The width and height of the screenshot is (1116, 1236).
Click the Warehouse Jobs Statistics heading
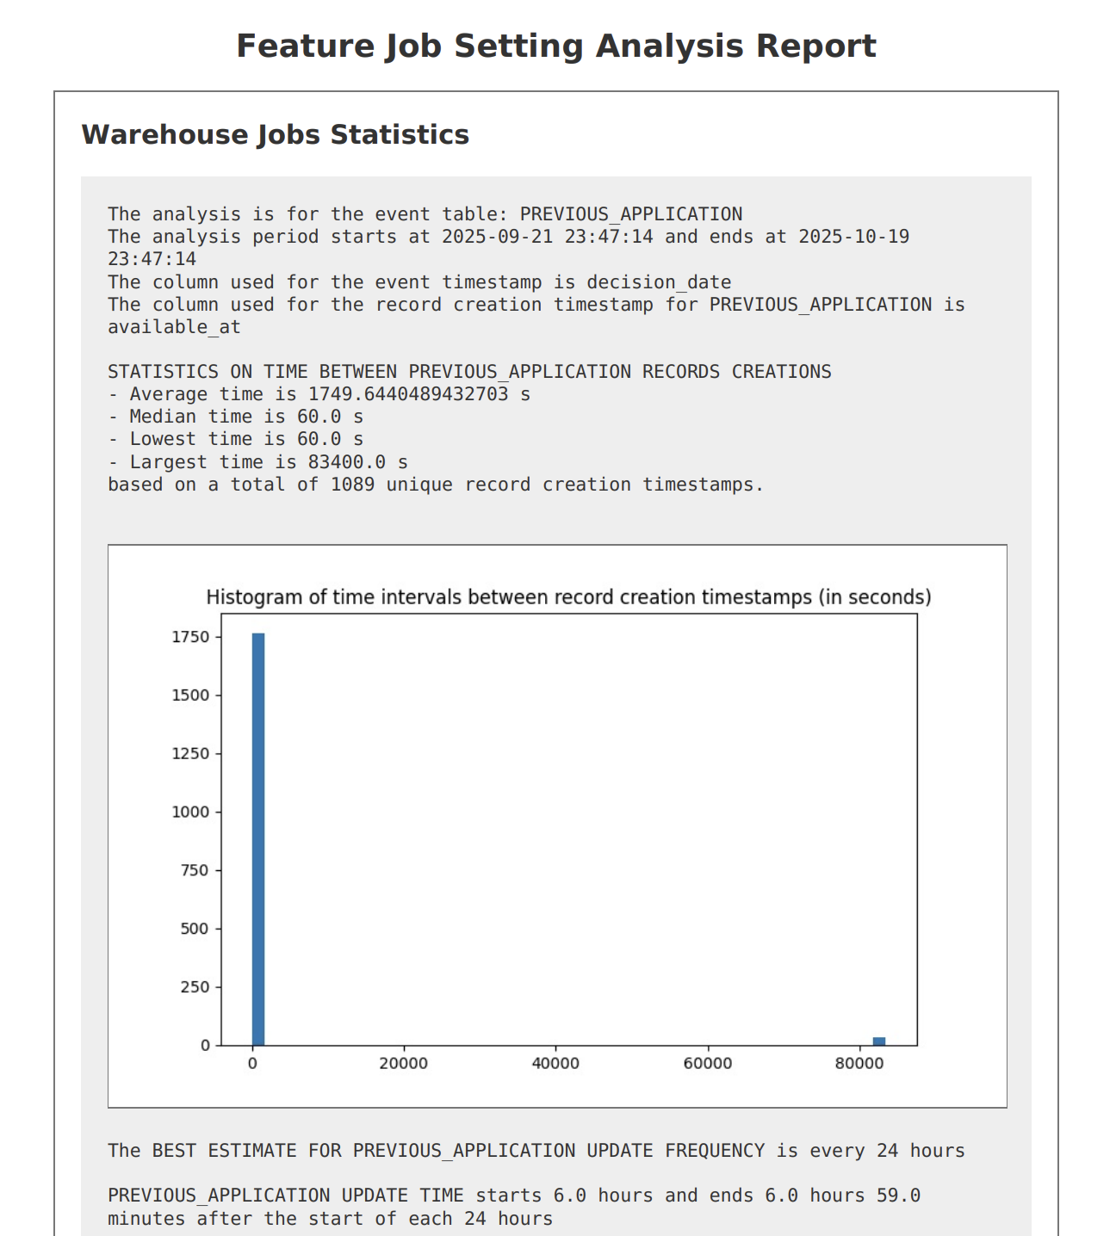tap(275, 135)
